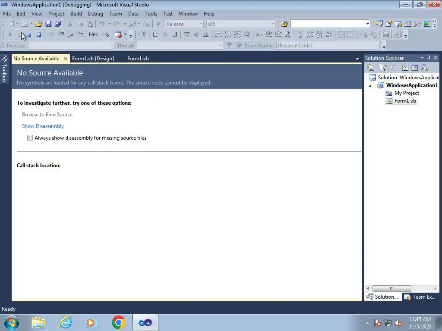Click Show Next Statement arrow icon
Image resolution: width=442 pixels, height=331 pixels.
point(51,34)
